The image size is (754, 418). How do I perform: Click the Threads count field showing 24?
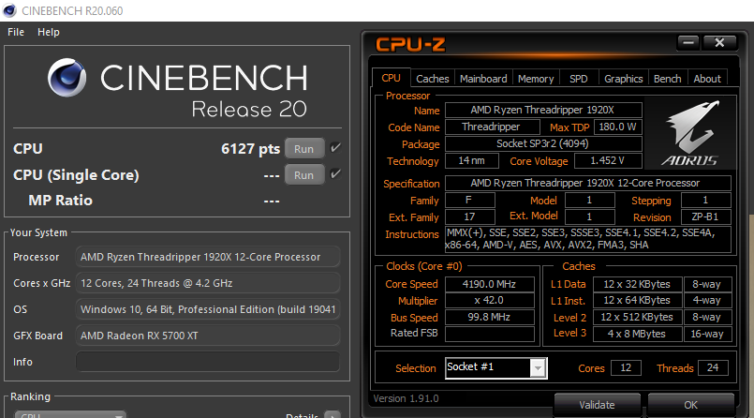(x=713, y=368)
